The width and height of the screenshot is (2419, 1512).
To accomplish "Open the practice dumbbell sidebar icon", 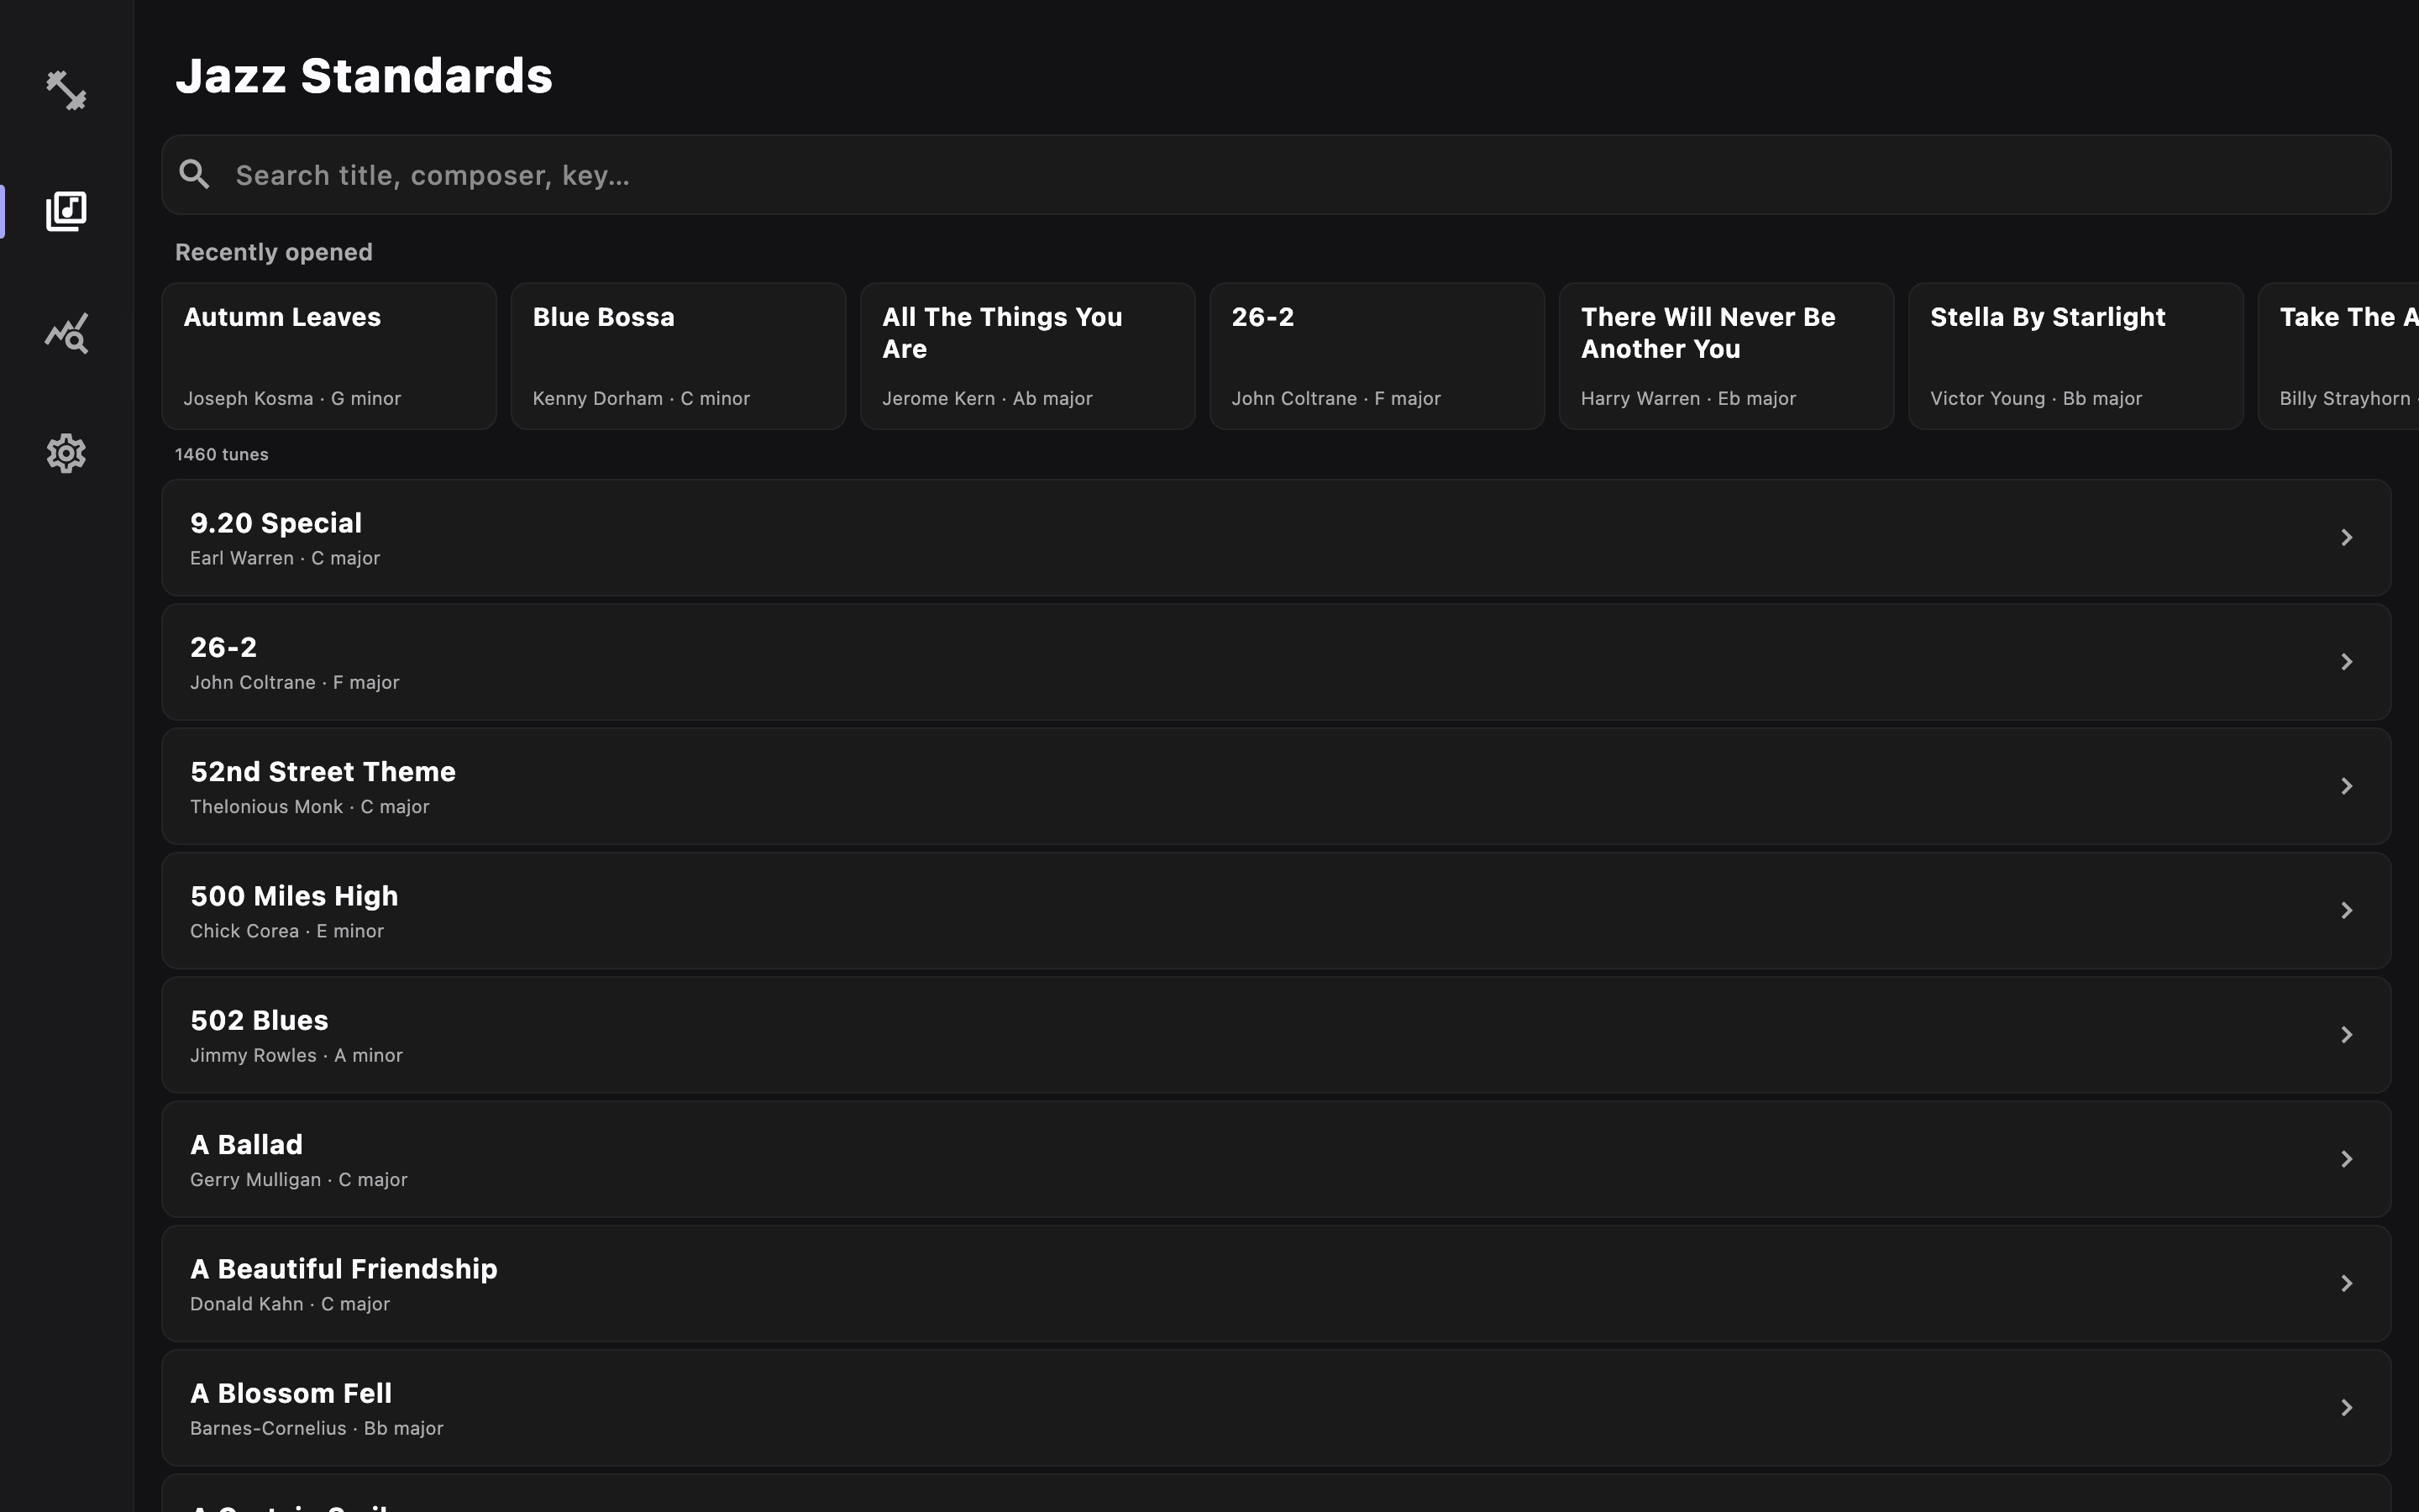I will 66,90.
